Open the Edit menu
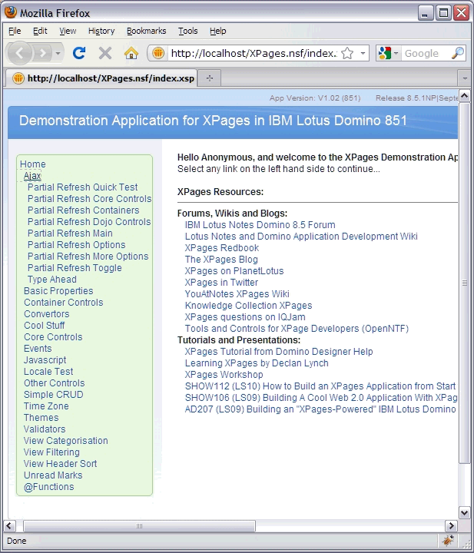The width and height of the screenshot is (474, 553). click(40, 31)
